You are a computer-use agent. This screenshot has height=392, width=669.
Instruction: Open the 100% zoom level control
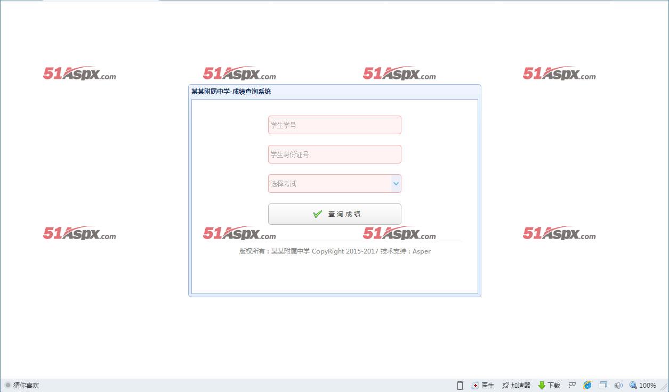coord(643,386)
